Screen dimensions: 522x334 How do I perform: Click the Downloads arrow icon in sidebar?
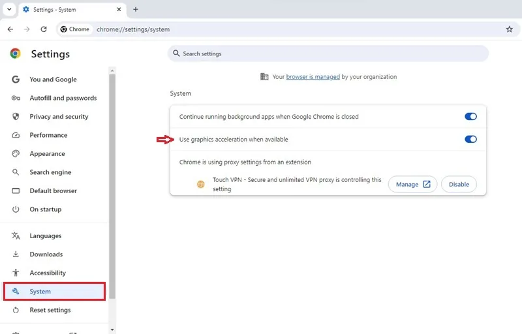(16, 254)
